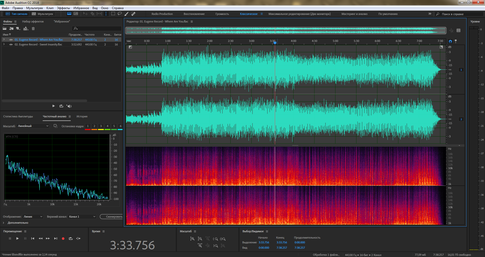The width and height of the screenshot is (485, 257).
Task: Select the Marquee Selection tool
Action: [113, 14]
